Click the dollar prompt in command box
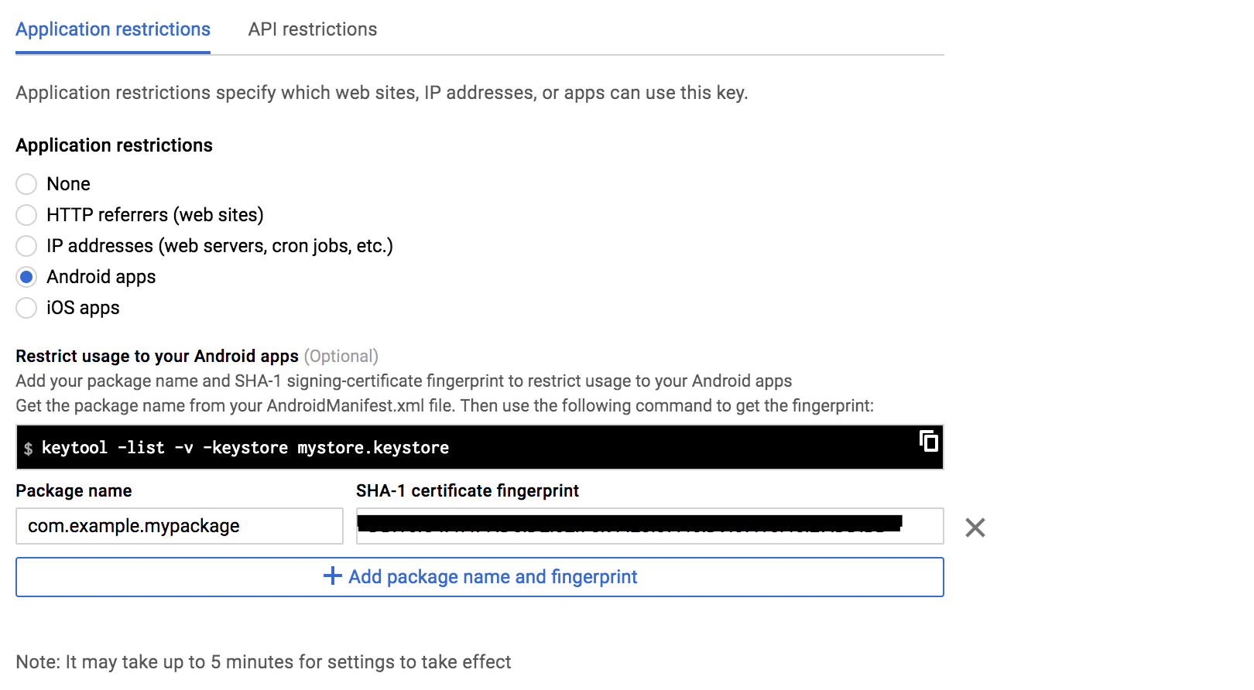This screenshot has height=690, width=1254. [29, 449]
